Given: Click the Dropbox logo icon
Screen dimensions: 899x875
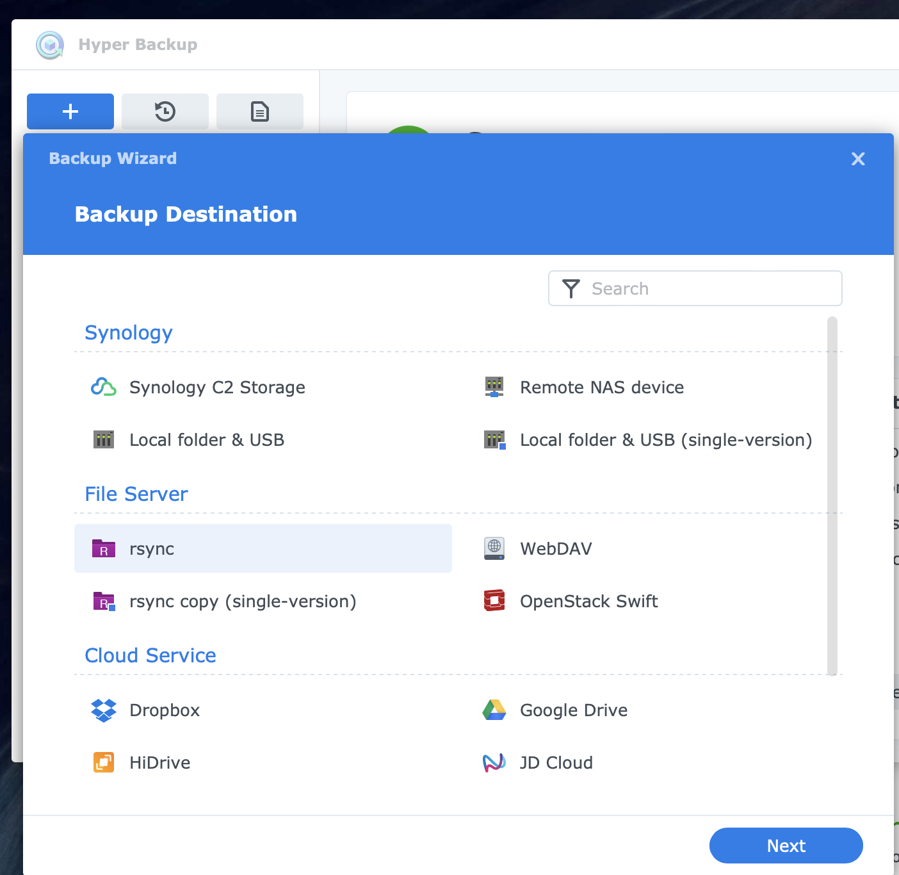Looking at the screenshot, I should (x=103, y=710).
